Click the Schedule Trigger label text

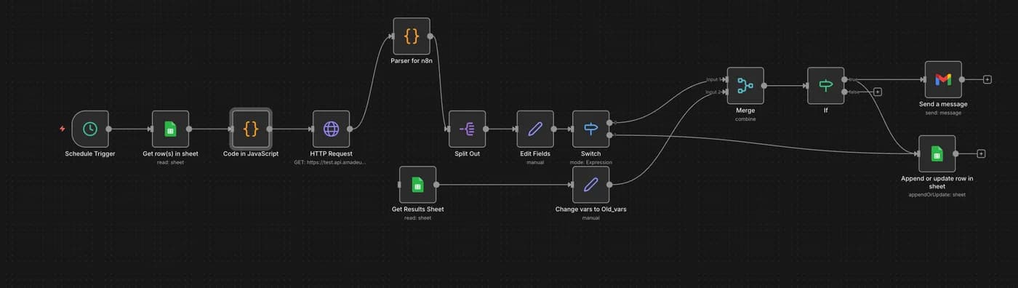coord(90,154)
